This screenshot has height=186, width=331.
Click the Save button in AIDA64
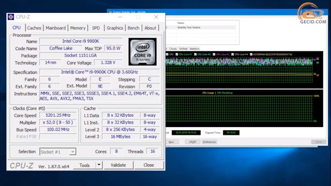click(171, 142)
